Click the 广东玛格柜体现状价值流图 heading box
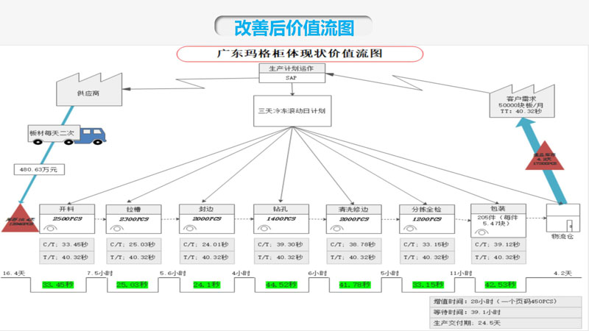The width and height of the screenshot is (589, 331). point(299,54)
